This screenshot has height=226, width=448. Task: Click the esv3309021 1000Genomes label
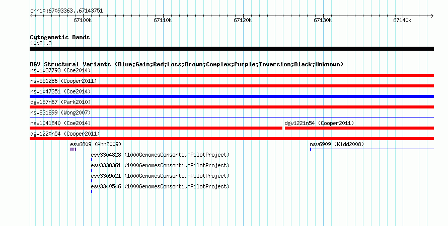coord(160,176)
